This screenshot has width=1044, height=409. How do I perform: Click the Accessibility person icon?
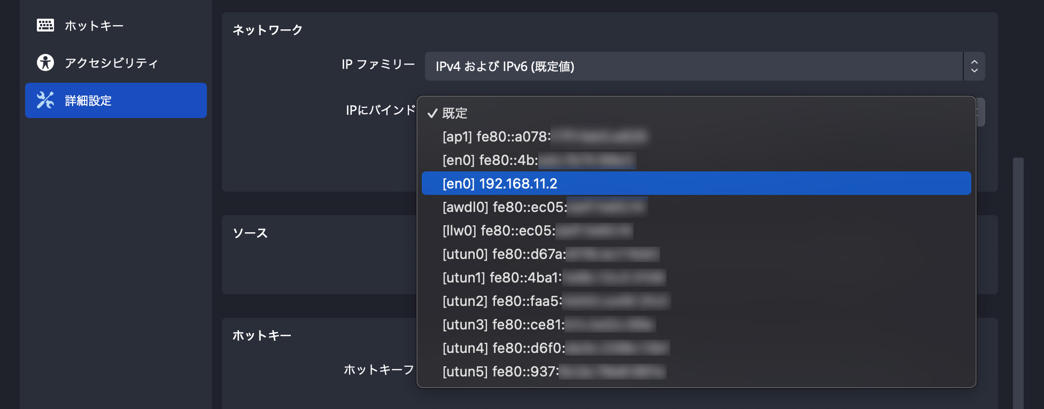(45, 62)
